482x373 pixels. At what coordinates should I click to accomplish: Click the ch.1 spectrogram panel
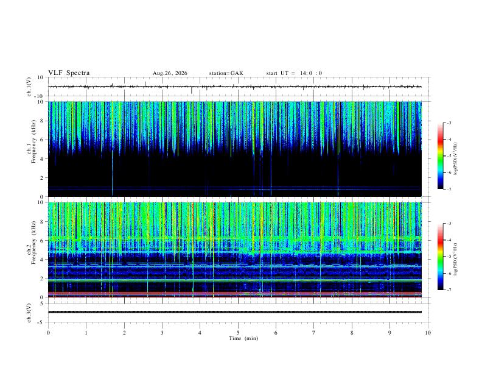234,149
